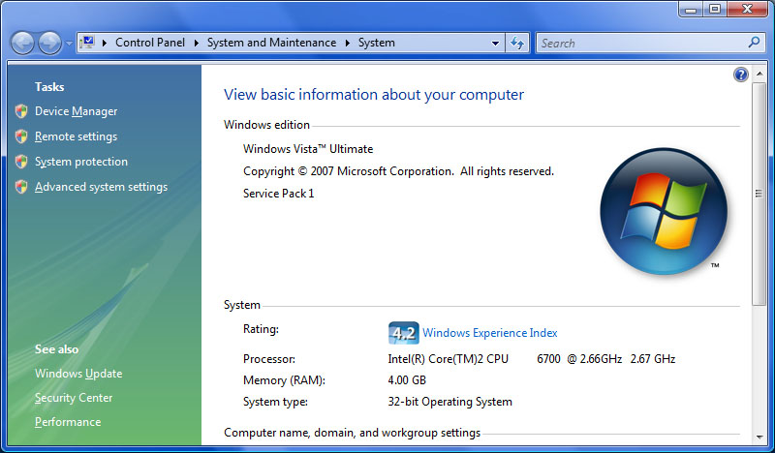Viewport: 775px width, 453px height.
Task: Click the 4.2 rating score badge
Action: point(403,332)
